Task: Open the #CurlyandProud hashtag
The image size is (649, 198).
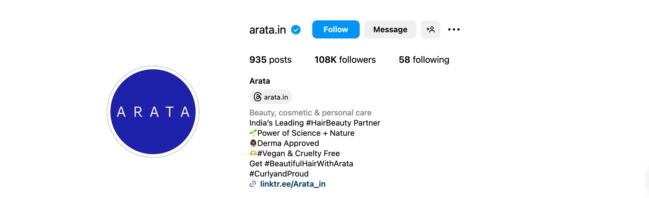Action: tap(279, 174)
